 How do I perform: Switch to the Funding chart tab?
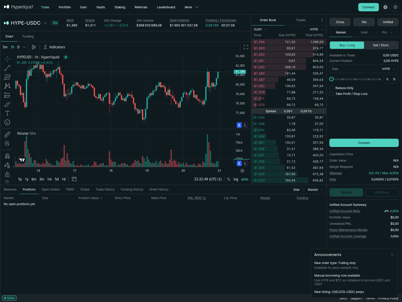click(28, 36)
